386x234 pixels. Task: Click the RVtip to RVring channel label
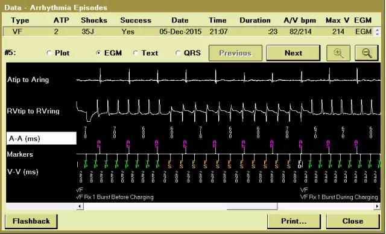pos(33,111)
